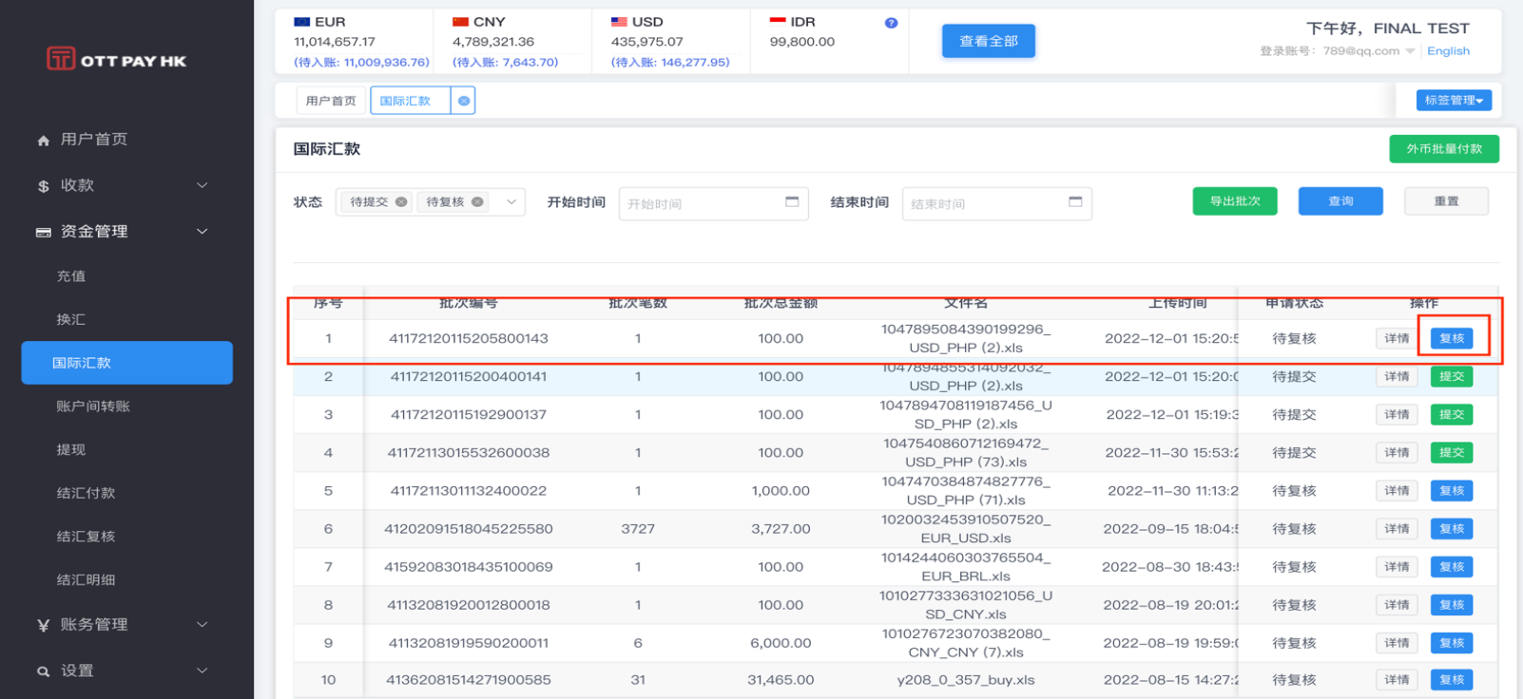This screenshot has height=699, width=1523.
Task: Click the yen icon beside 账务管理
Action: pyautogui.click(x=43, y=625)
